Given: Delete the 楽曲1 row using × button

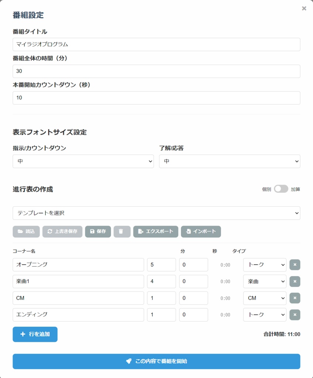Looking at the screenshot, I should (295, 281).
